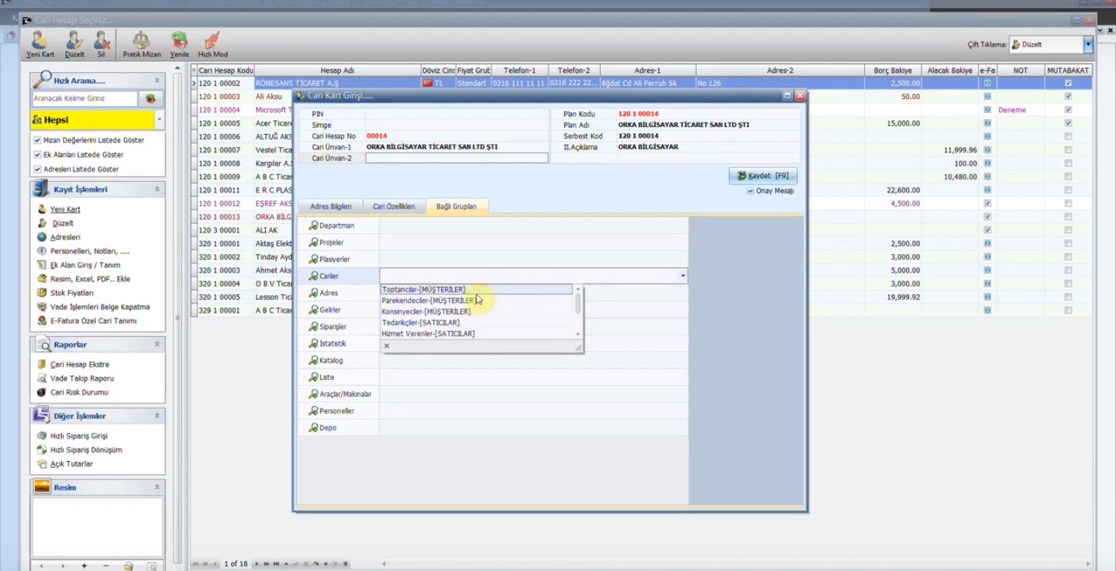Open Ek Alan Giriş / Tanım item
Viewport: 1116px width, 571px height.
click(x=84, y=265)
